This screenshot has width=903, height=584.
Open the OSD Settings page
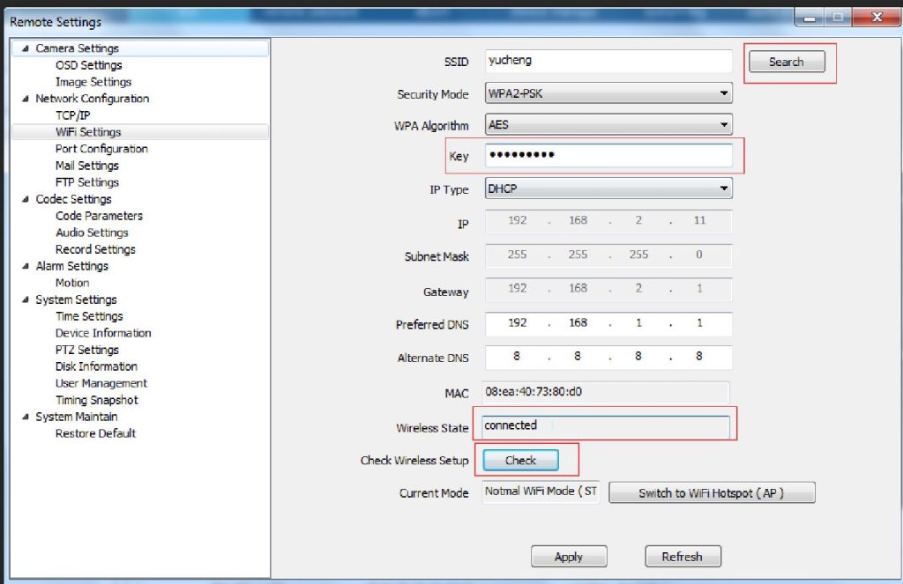click(x=86, y=65)
